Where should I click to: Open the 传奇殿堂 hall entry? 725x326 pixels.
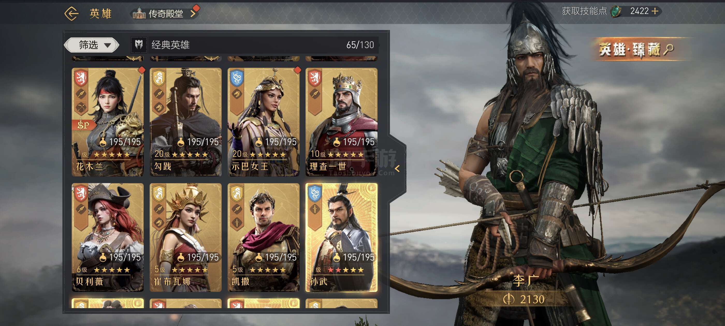[165, 13]
